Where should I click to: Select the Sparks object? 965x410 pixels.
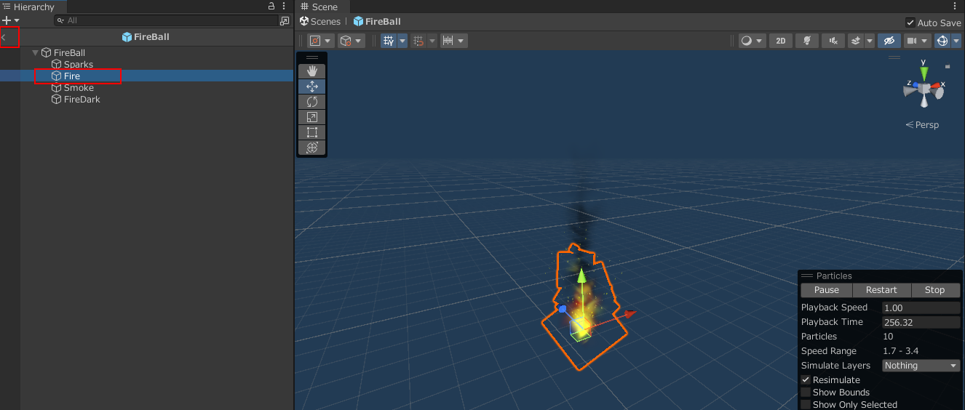(x=73, y=65)
